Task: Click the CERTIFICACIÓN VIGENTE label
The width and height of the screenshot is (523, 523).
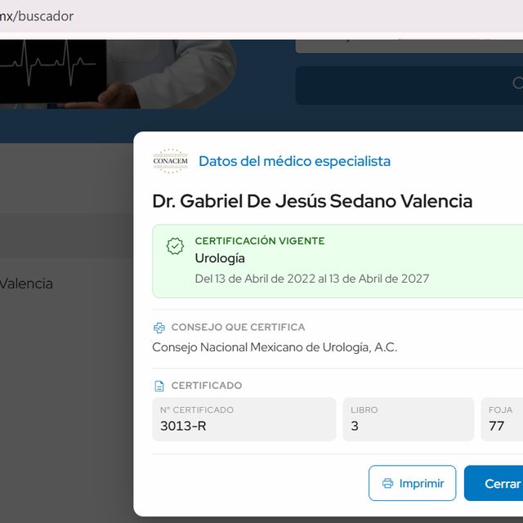Action: (260, 240)
